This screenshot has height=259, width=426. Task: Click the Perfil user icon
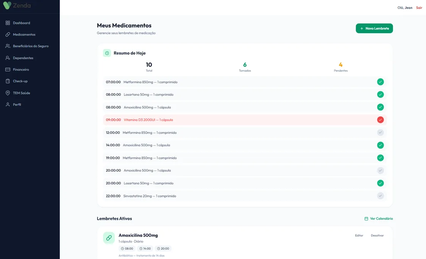click(x=8, y=104)
